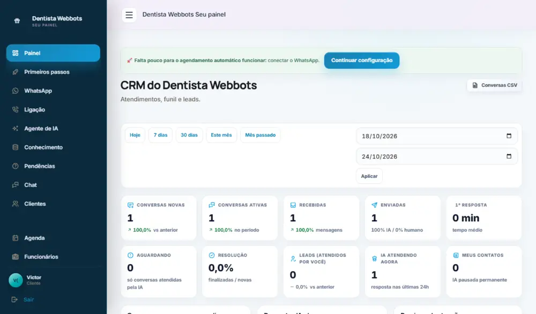Click the "CRM do Dentista Webbots" heading
This screenshot has width=536, height=314.
click(x=188, y=85)
